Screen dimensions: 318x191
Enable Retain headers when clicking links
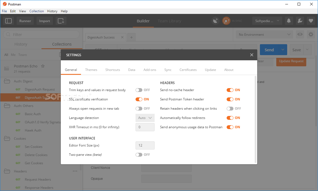[230, 109]
